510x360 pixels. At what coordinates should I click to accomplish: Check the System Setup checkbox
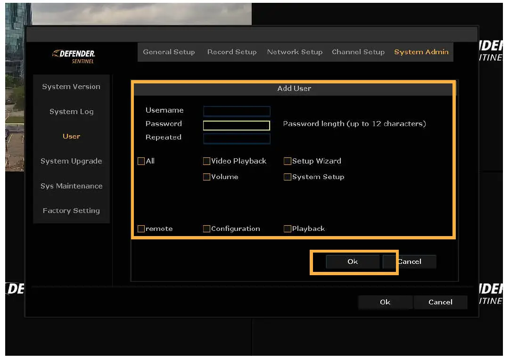pyautogui.click(x=287, y=177)
